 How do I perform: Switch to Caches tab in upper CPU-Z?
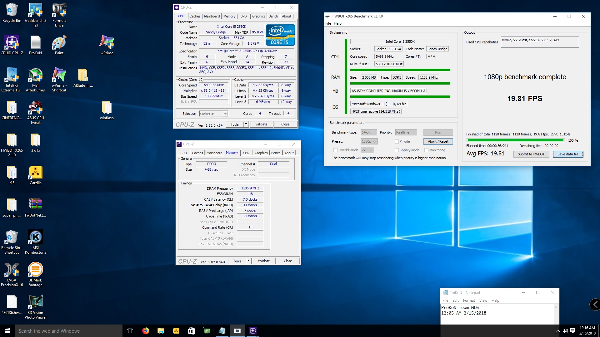click(x=195, y=16)
